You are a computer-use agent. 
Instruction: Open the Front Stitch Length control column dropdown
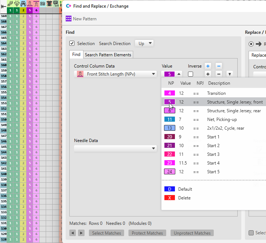click(x=115, y=74)
